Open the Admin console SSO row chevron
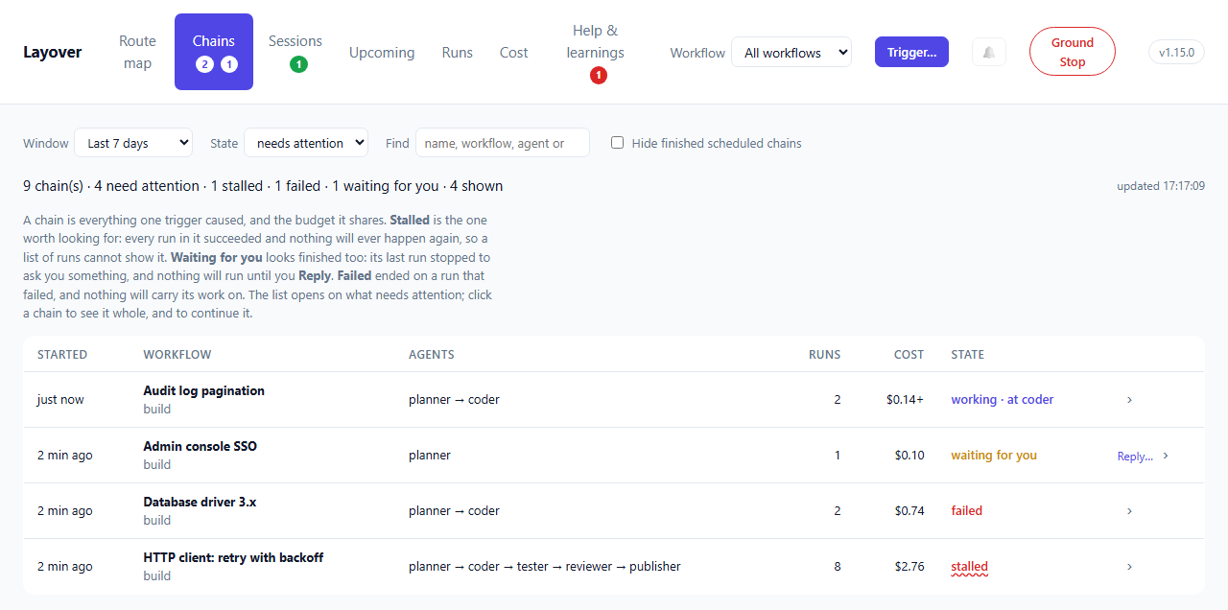Screen dimensions: 1228x610 point(1166,456)
